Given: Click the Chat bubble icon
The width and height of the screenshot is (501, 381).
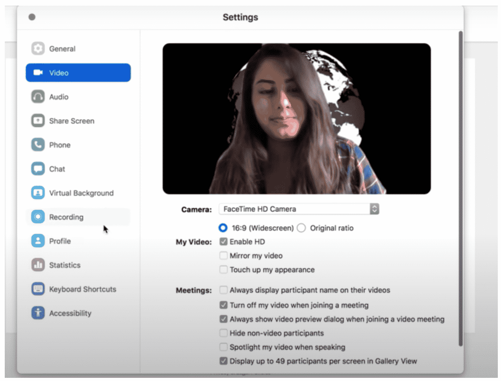Looking at the screenshot, I should pos(38,169).
